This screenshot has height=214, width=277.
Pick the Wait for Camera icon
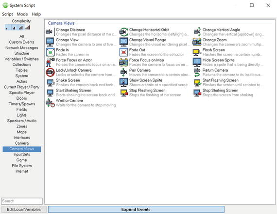coord(50,103)
